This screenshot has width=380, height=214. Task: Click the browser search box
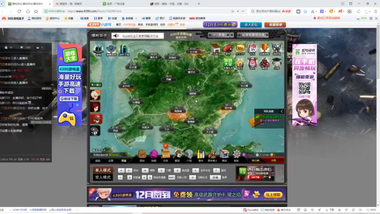pyautogui.click(x=271, y=11)
